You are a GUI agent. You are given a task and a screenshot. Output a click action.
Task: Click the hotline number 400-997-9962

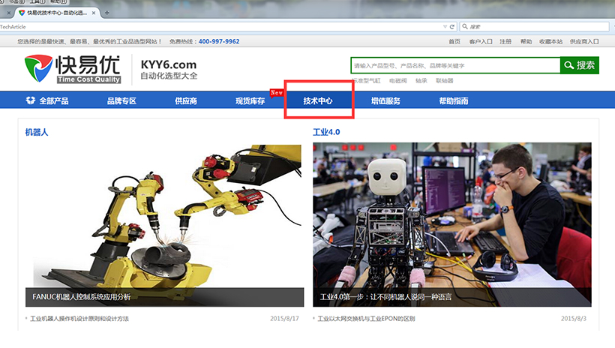pyautogui.click(x=219, y=41)
